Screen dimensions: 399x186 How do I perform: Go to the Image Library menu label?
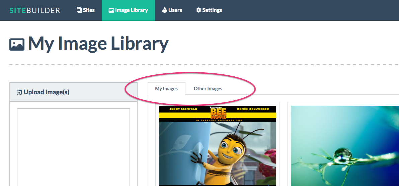point(131,10)
